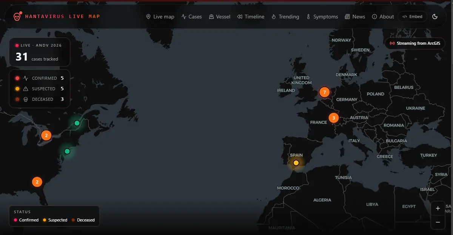Click the red Confirmed dot in the stats panel
Screen dimensions: 453x235
[17, 78]
